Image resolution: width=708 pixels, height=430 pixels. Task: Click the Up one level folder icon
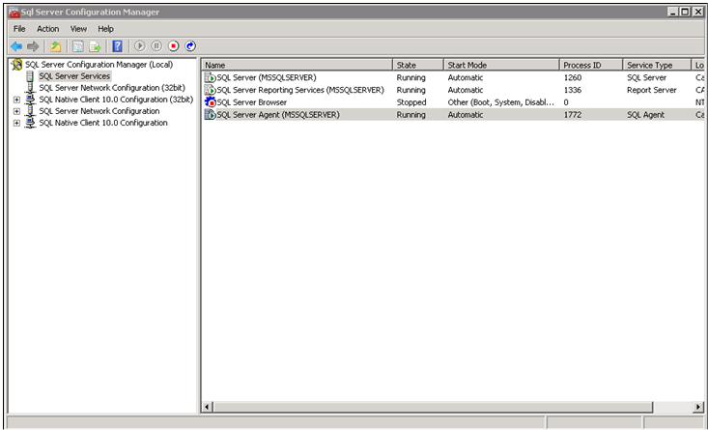tap(55, 46)
